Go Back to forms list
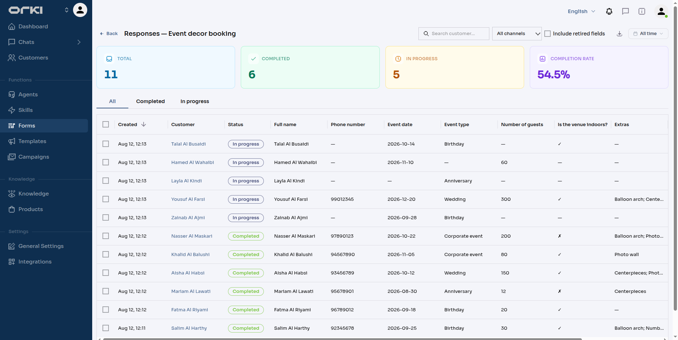This screenshot has width=678, height=340. [x=109, y=34]
